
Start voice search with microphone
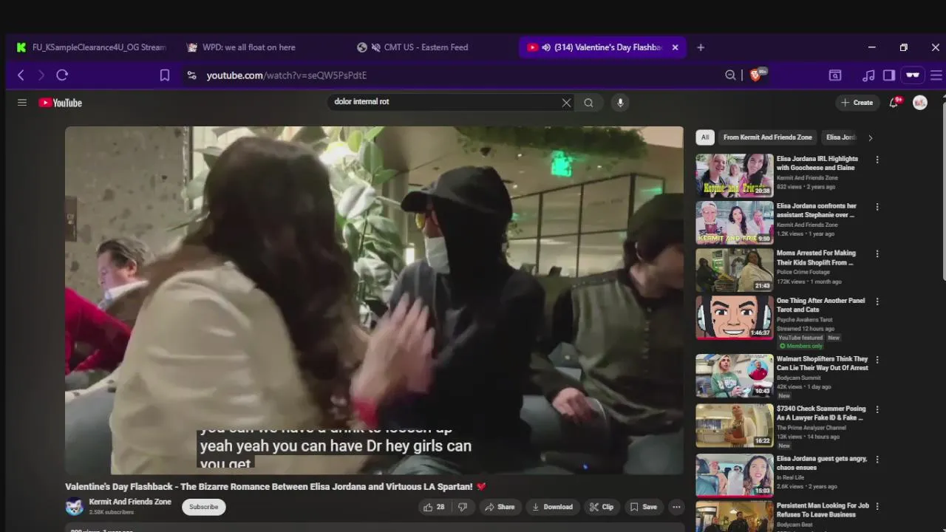pyautogui.click(x=620, y=103)
